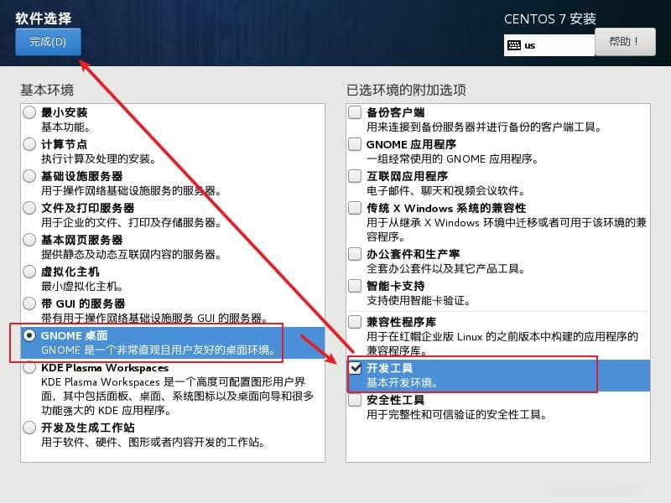Click the text 最小虚拟化主机。

pyautogui.click(x=82, y=286)
